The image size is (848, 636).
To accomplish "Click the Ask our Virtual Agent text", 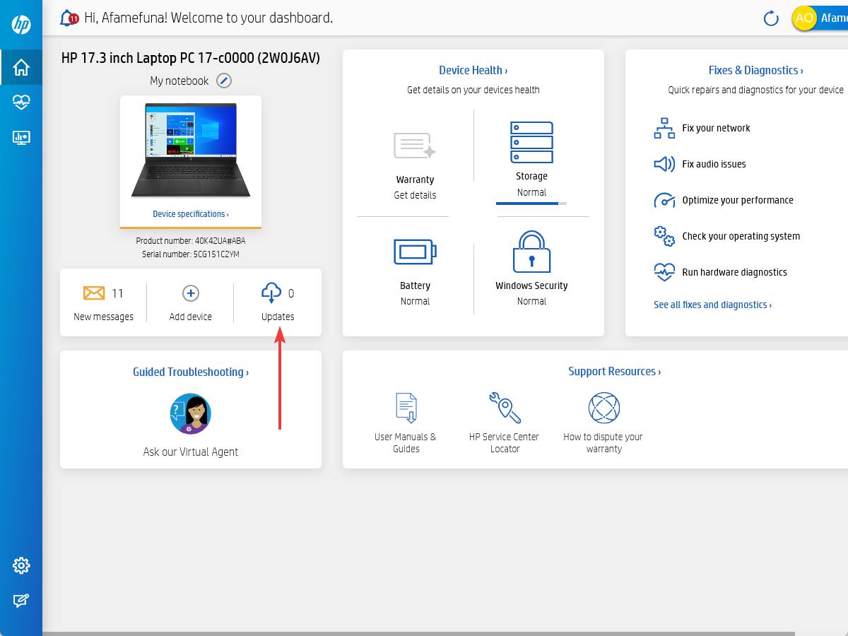I will (191, 452).
